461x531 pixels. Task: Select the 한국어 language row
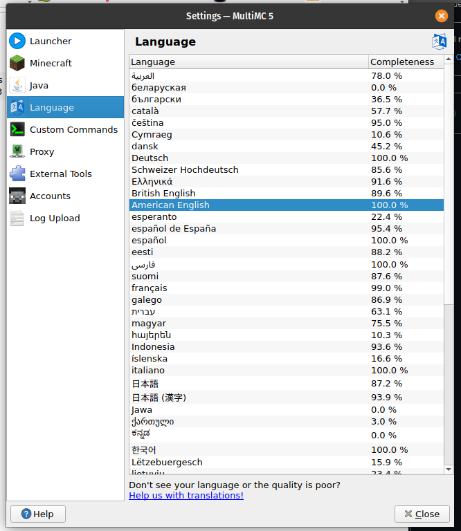[287, 449]
